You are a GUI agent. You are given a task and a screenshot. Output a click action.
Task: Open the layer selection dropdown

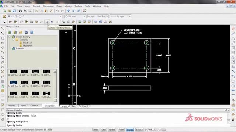(x=60, y=16)
